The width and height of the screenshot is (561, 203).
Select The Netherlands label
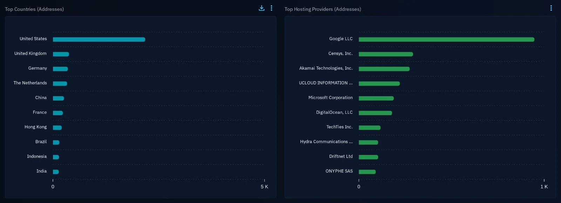tap(30, 83)
